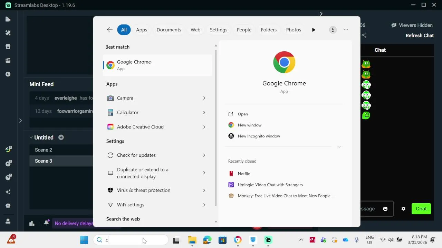Expand more Chrome actions chevron
This screenshot has height=248, width=442.
tap(339, 147)
